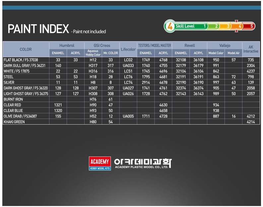The height and width of the screenshot is (207, 263).
Task: Click the Lifecolor column header
Action: (x=128, y=50)
